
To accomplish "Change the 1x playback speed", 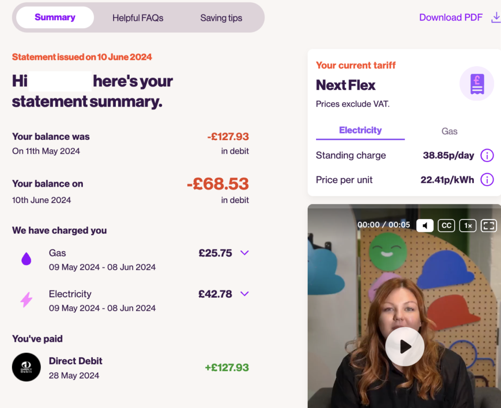I will click(468, 226).
